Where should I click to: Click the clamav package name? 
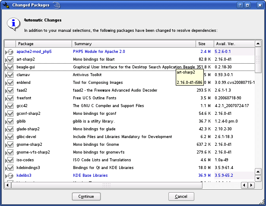[x=23, y=75]
